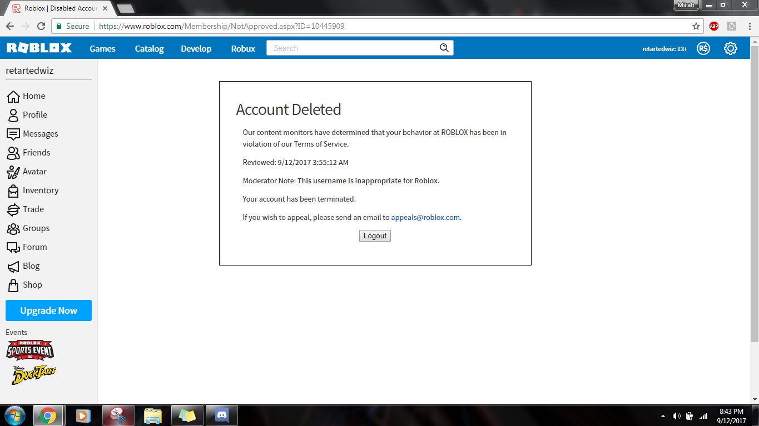Click the Logout button

375,235
